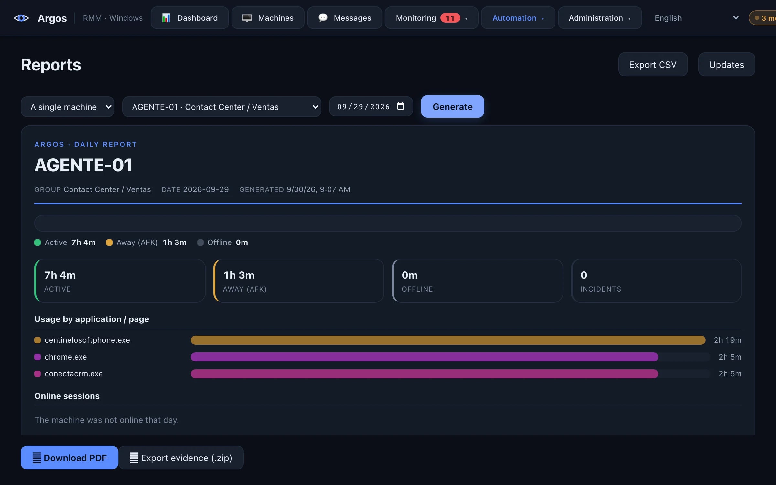Click the partially visible '3 m' status pill

763,18
